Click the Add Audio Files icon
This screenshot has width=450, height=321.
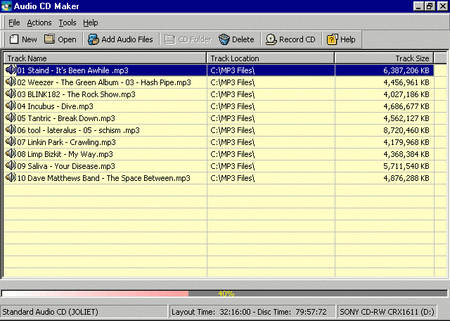pyautogui.click(x=93, y=39)
